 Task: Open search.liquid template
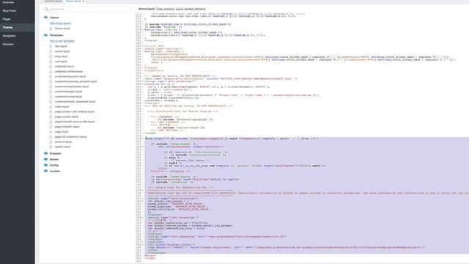[62, 147]
